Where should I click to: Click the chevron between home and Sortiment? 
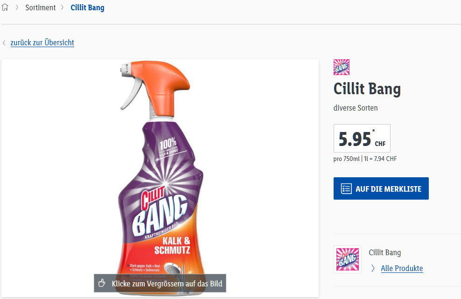[x=17, y=7]
